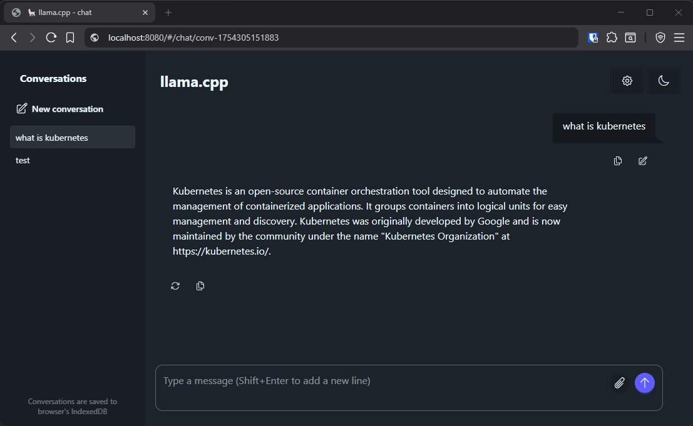Image resolution: width=693 pixels, height=426 pixels.
Task: Close the llama.cpp - chat tab
Action: [145, 13]
